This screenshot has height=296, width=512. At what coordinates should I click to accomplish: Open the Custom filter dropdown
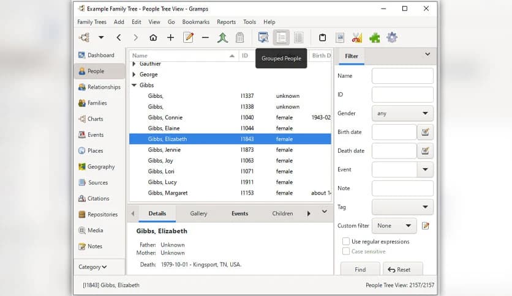tap(394, 226)
